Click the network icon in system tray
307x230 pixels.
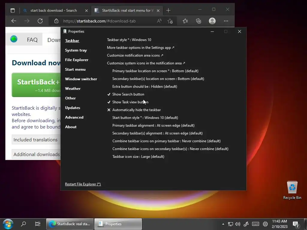click(231, 224)
